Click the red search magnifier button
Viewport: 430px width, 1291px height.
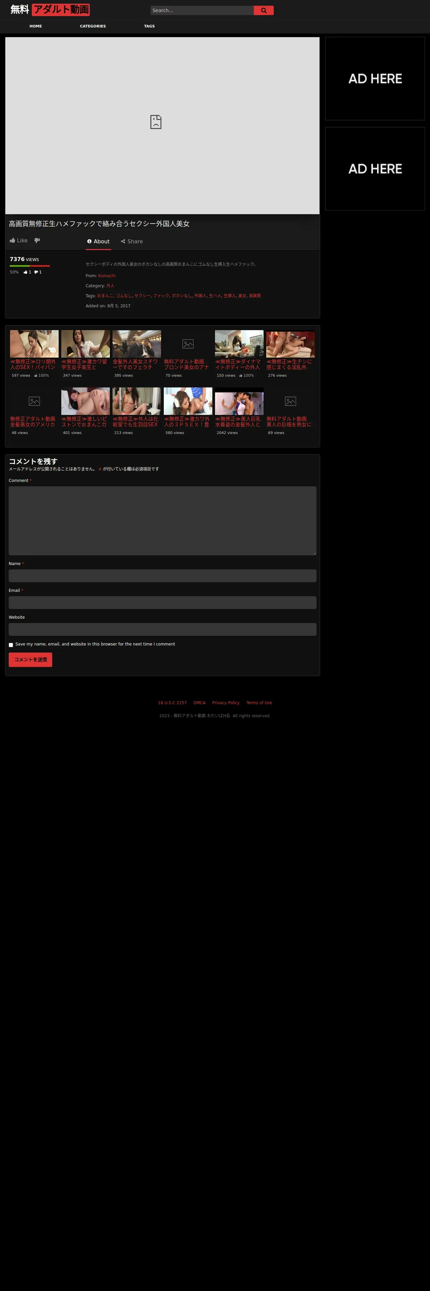(x=263, y=10)
